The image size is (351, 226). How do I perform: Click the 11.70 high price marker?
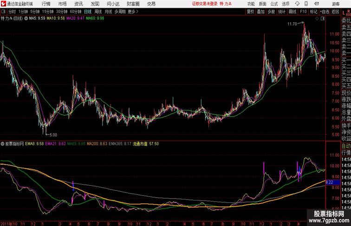click(292, 24)
